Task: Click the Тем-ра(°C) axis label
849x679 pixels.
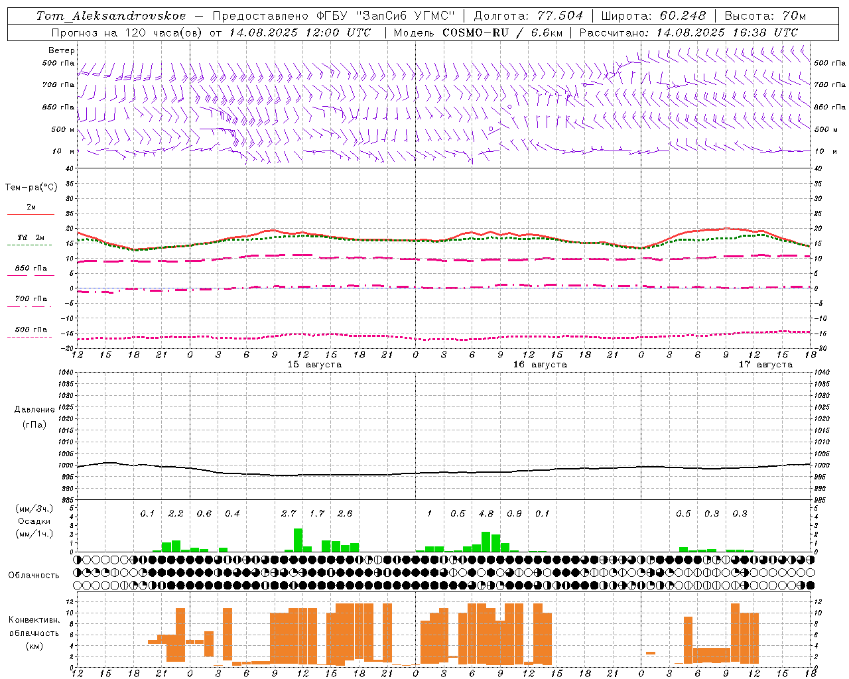Action: pyautogui.click(x=31, y=188)
